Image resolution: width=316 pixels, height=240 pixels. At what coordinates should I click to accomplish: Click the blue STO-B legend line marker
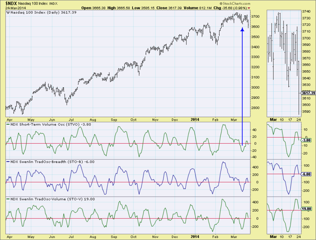coord(8,162)
